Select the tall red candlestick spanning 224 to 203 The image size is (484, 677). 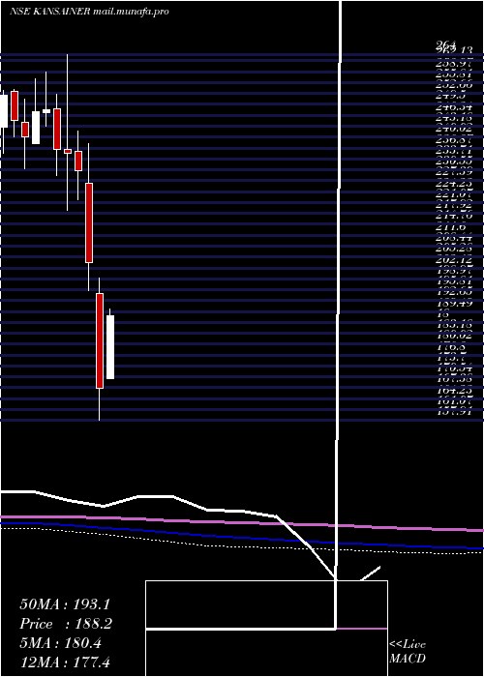[89, 222]
